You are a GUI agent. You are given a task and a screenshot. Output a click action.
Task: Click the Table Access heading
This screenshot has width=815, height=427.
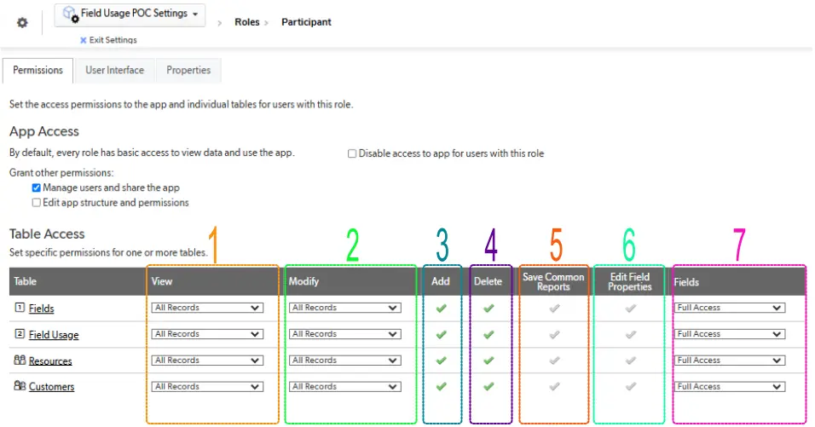point(47,234)
